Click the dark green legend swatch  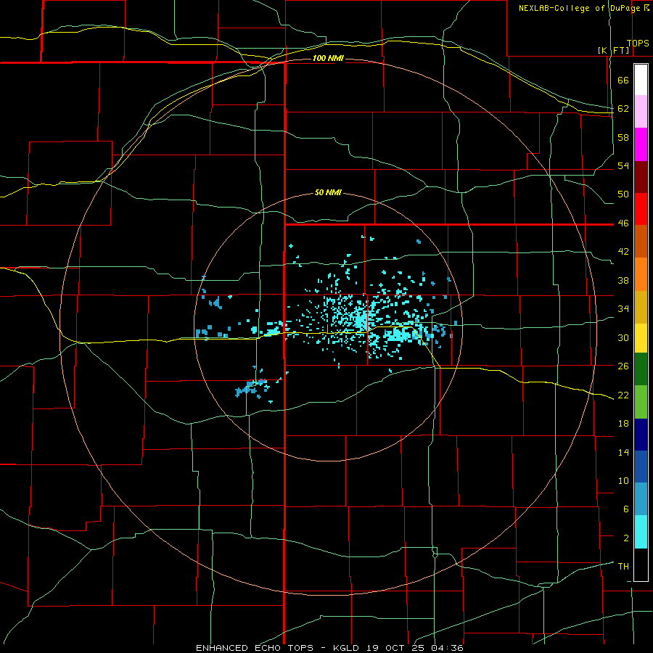(641, 369)
